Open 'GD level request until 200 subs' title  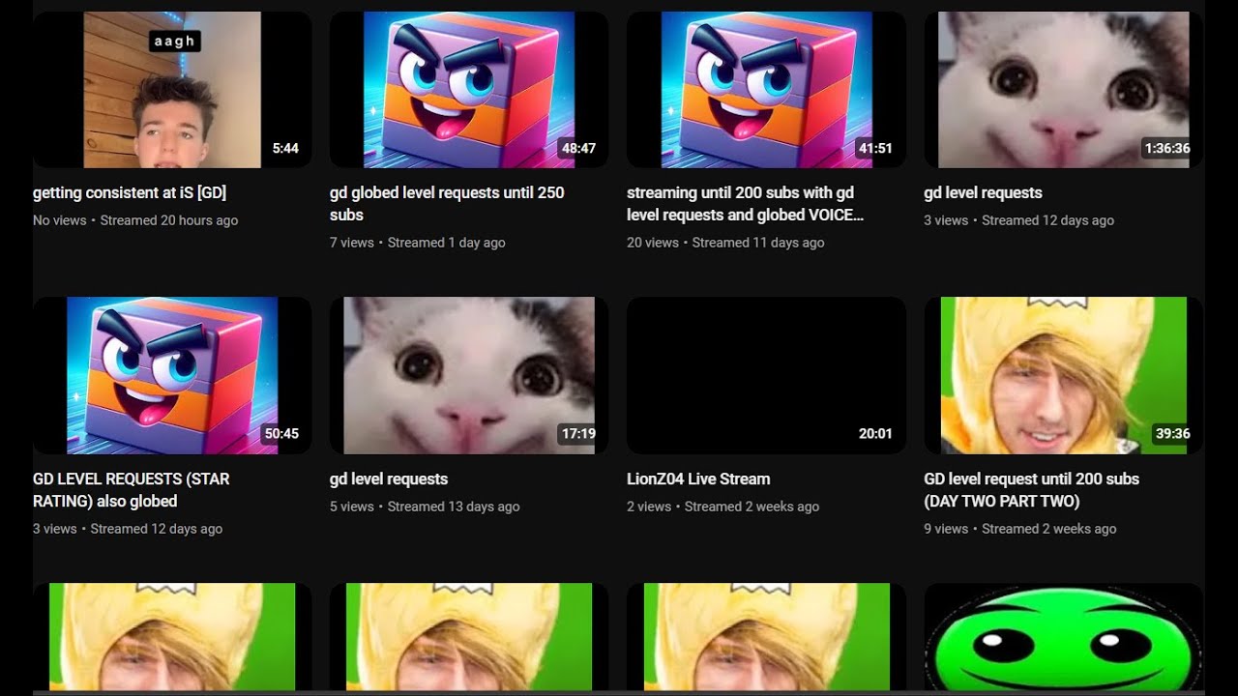(x=1032, y=489)
